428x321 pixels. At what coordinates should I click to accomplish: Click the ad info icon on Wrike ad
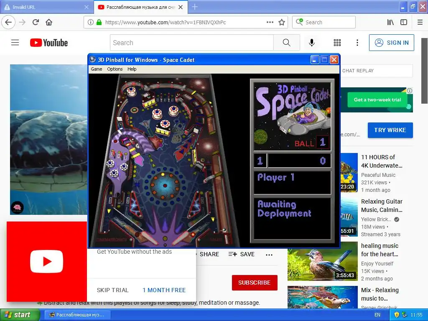click(410, 91)
